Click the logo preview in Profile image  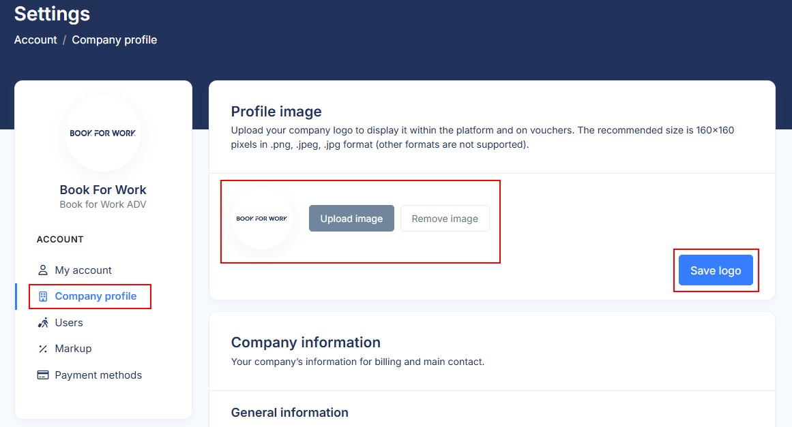tap(262, 219)
